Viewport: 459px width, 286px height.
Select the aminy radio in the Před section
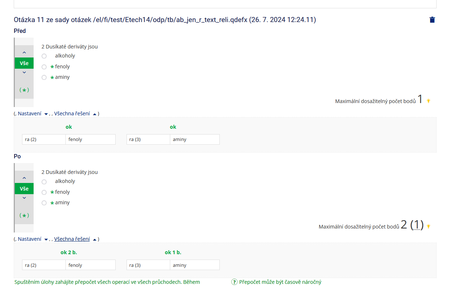pos(44,77)
